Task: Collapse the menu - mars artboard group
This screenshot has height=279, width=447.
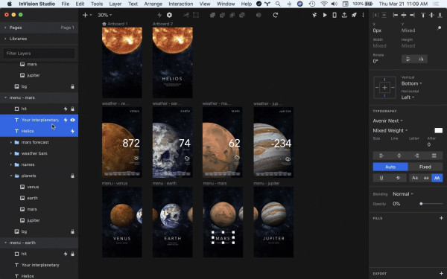Action: [5, 97]
